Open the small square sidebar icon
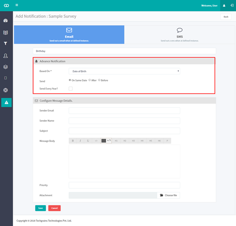Screen dimensions: 236x226 click(x=6, y=78)
